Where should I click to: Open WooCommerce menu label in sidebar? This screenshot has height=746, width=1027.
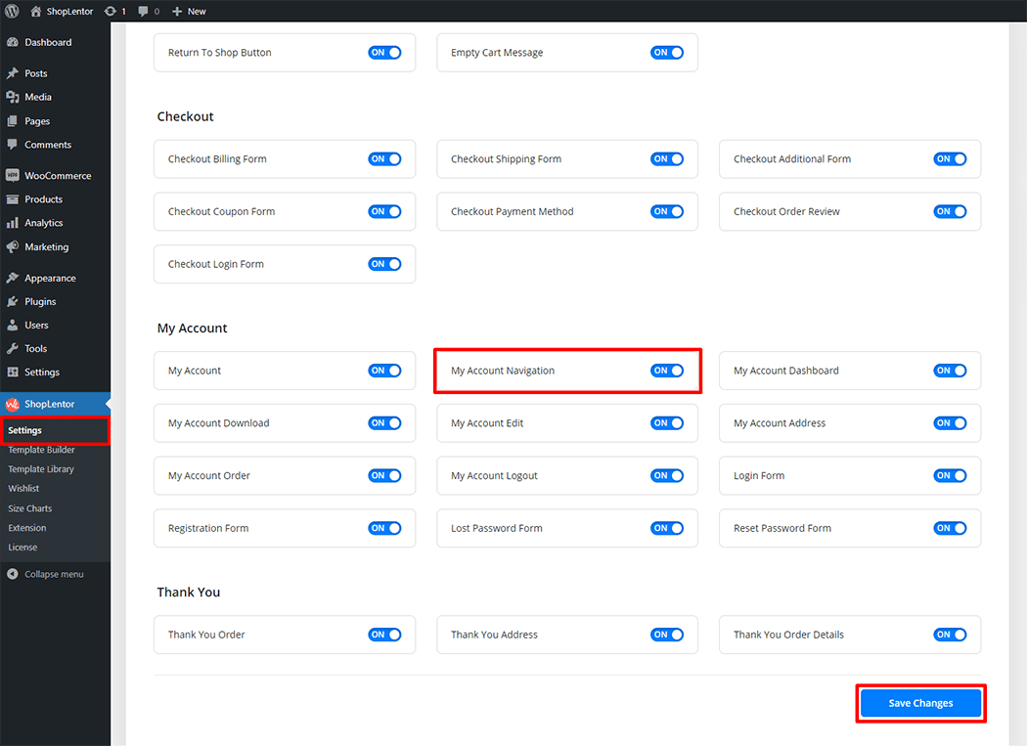(58, 176)
